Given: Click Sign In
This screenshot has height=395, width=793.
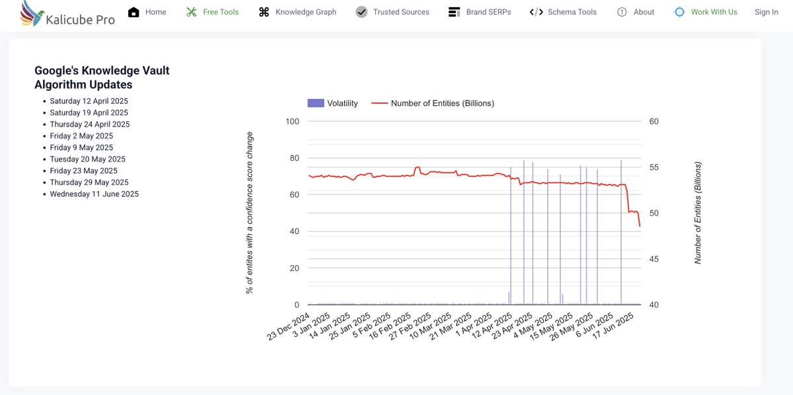Looking at the screenshot, I should coord(766,12).
